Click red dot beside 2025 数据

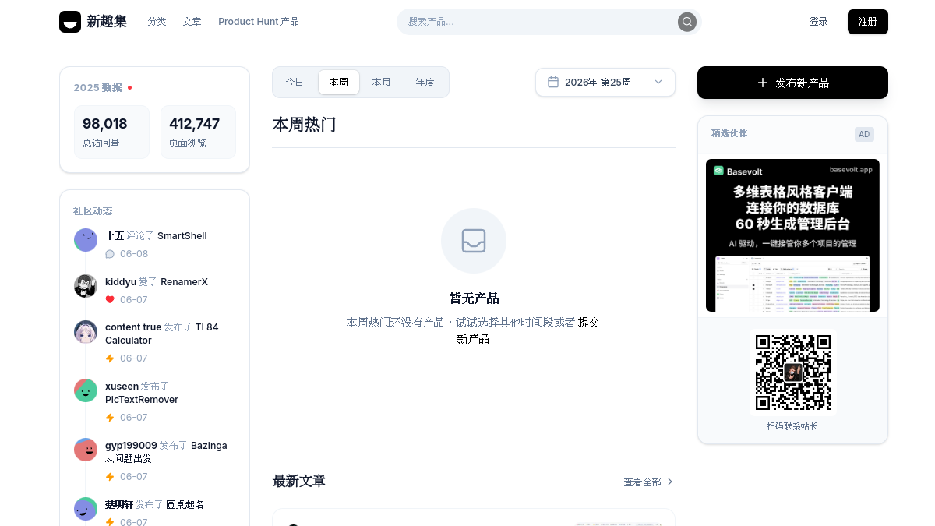(x=129, y=88)
